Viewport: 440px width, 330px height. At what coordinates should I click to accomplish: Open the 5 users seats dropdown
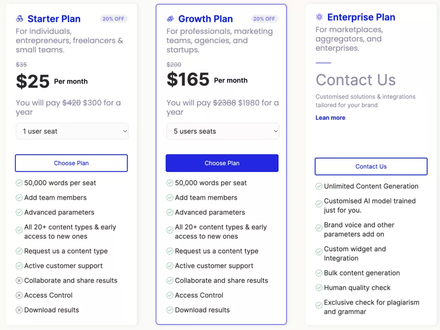coord(223,131)
